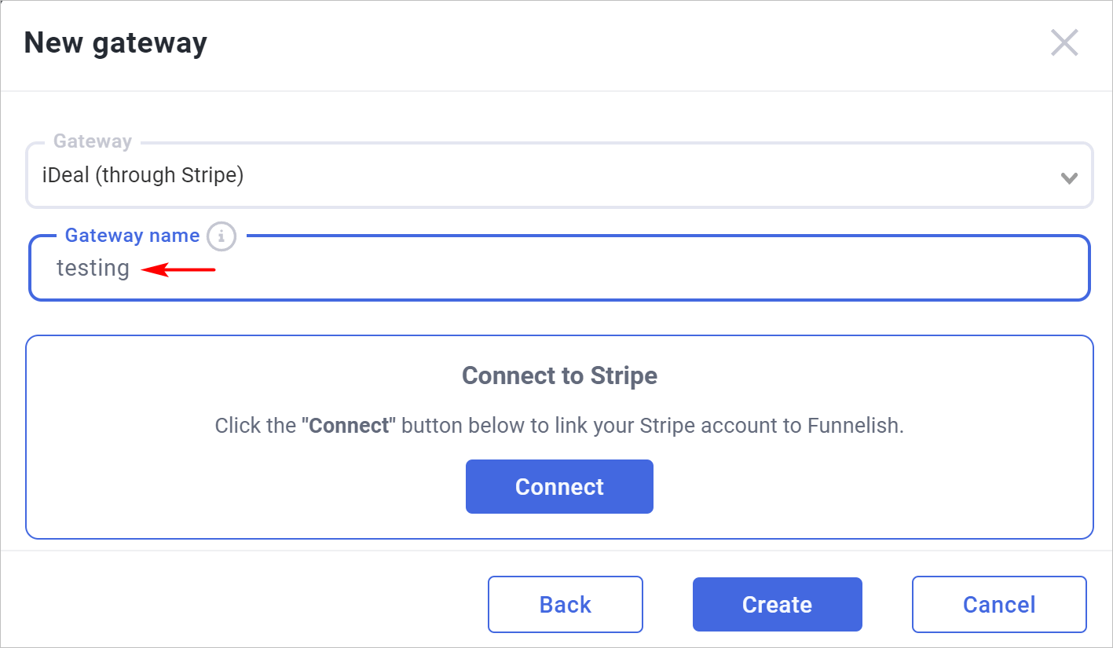Click the blue Gateway name label
The image size is (1113, 648).
pyautogui.click(x=132, y=236)
